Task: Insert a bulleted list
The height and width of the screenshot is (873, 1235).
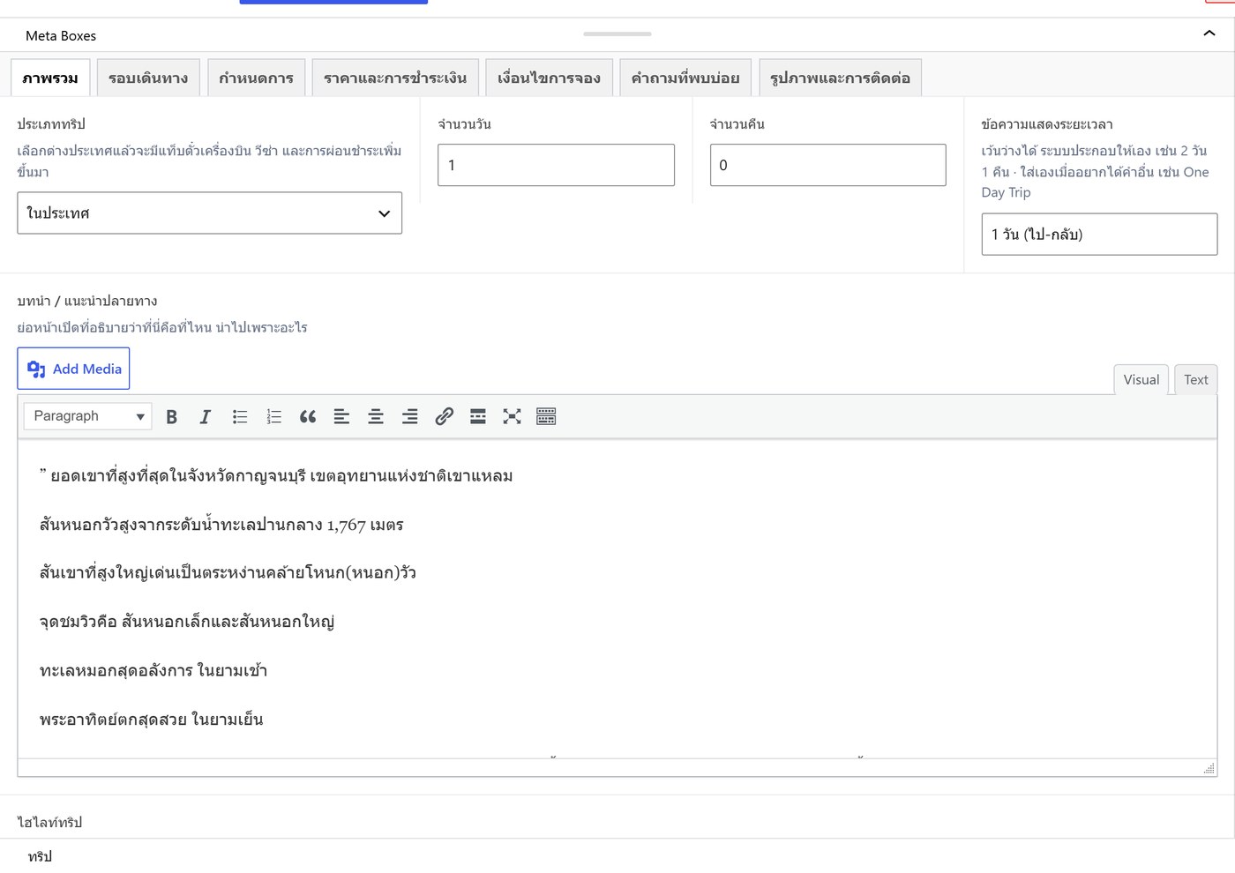Action: pos(240,416)
